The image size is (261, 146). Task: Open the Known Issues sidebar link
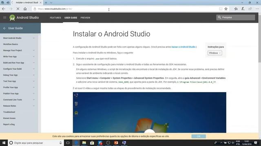click(x=9, y=118)
